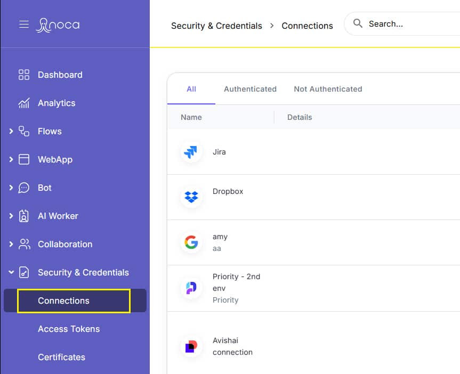Switch to the Authenticated tab
460x374 pixels.
click(250, 89)
